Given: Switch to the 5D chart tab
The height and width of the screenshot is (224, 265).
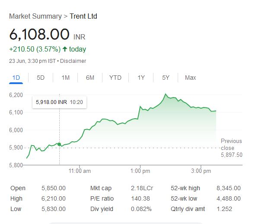Looking at the screenshot, I should 41,78.
